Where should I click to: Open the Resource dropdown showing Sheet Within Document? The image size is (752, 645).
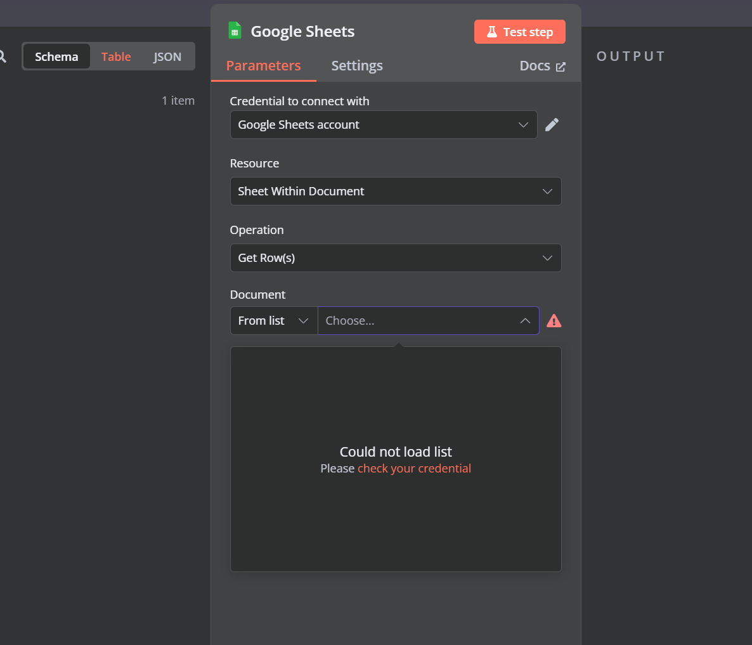pyautogui.click(x=396, y=191)
